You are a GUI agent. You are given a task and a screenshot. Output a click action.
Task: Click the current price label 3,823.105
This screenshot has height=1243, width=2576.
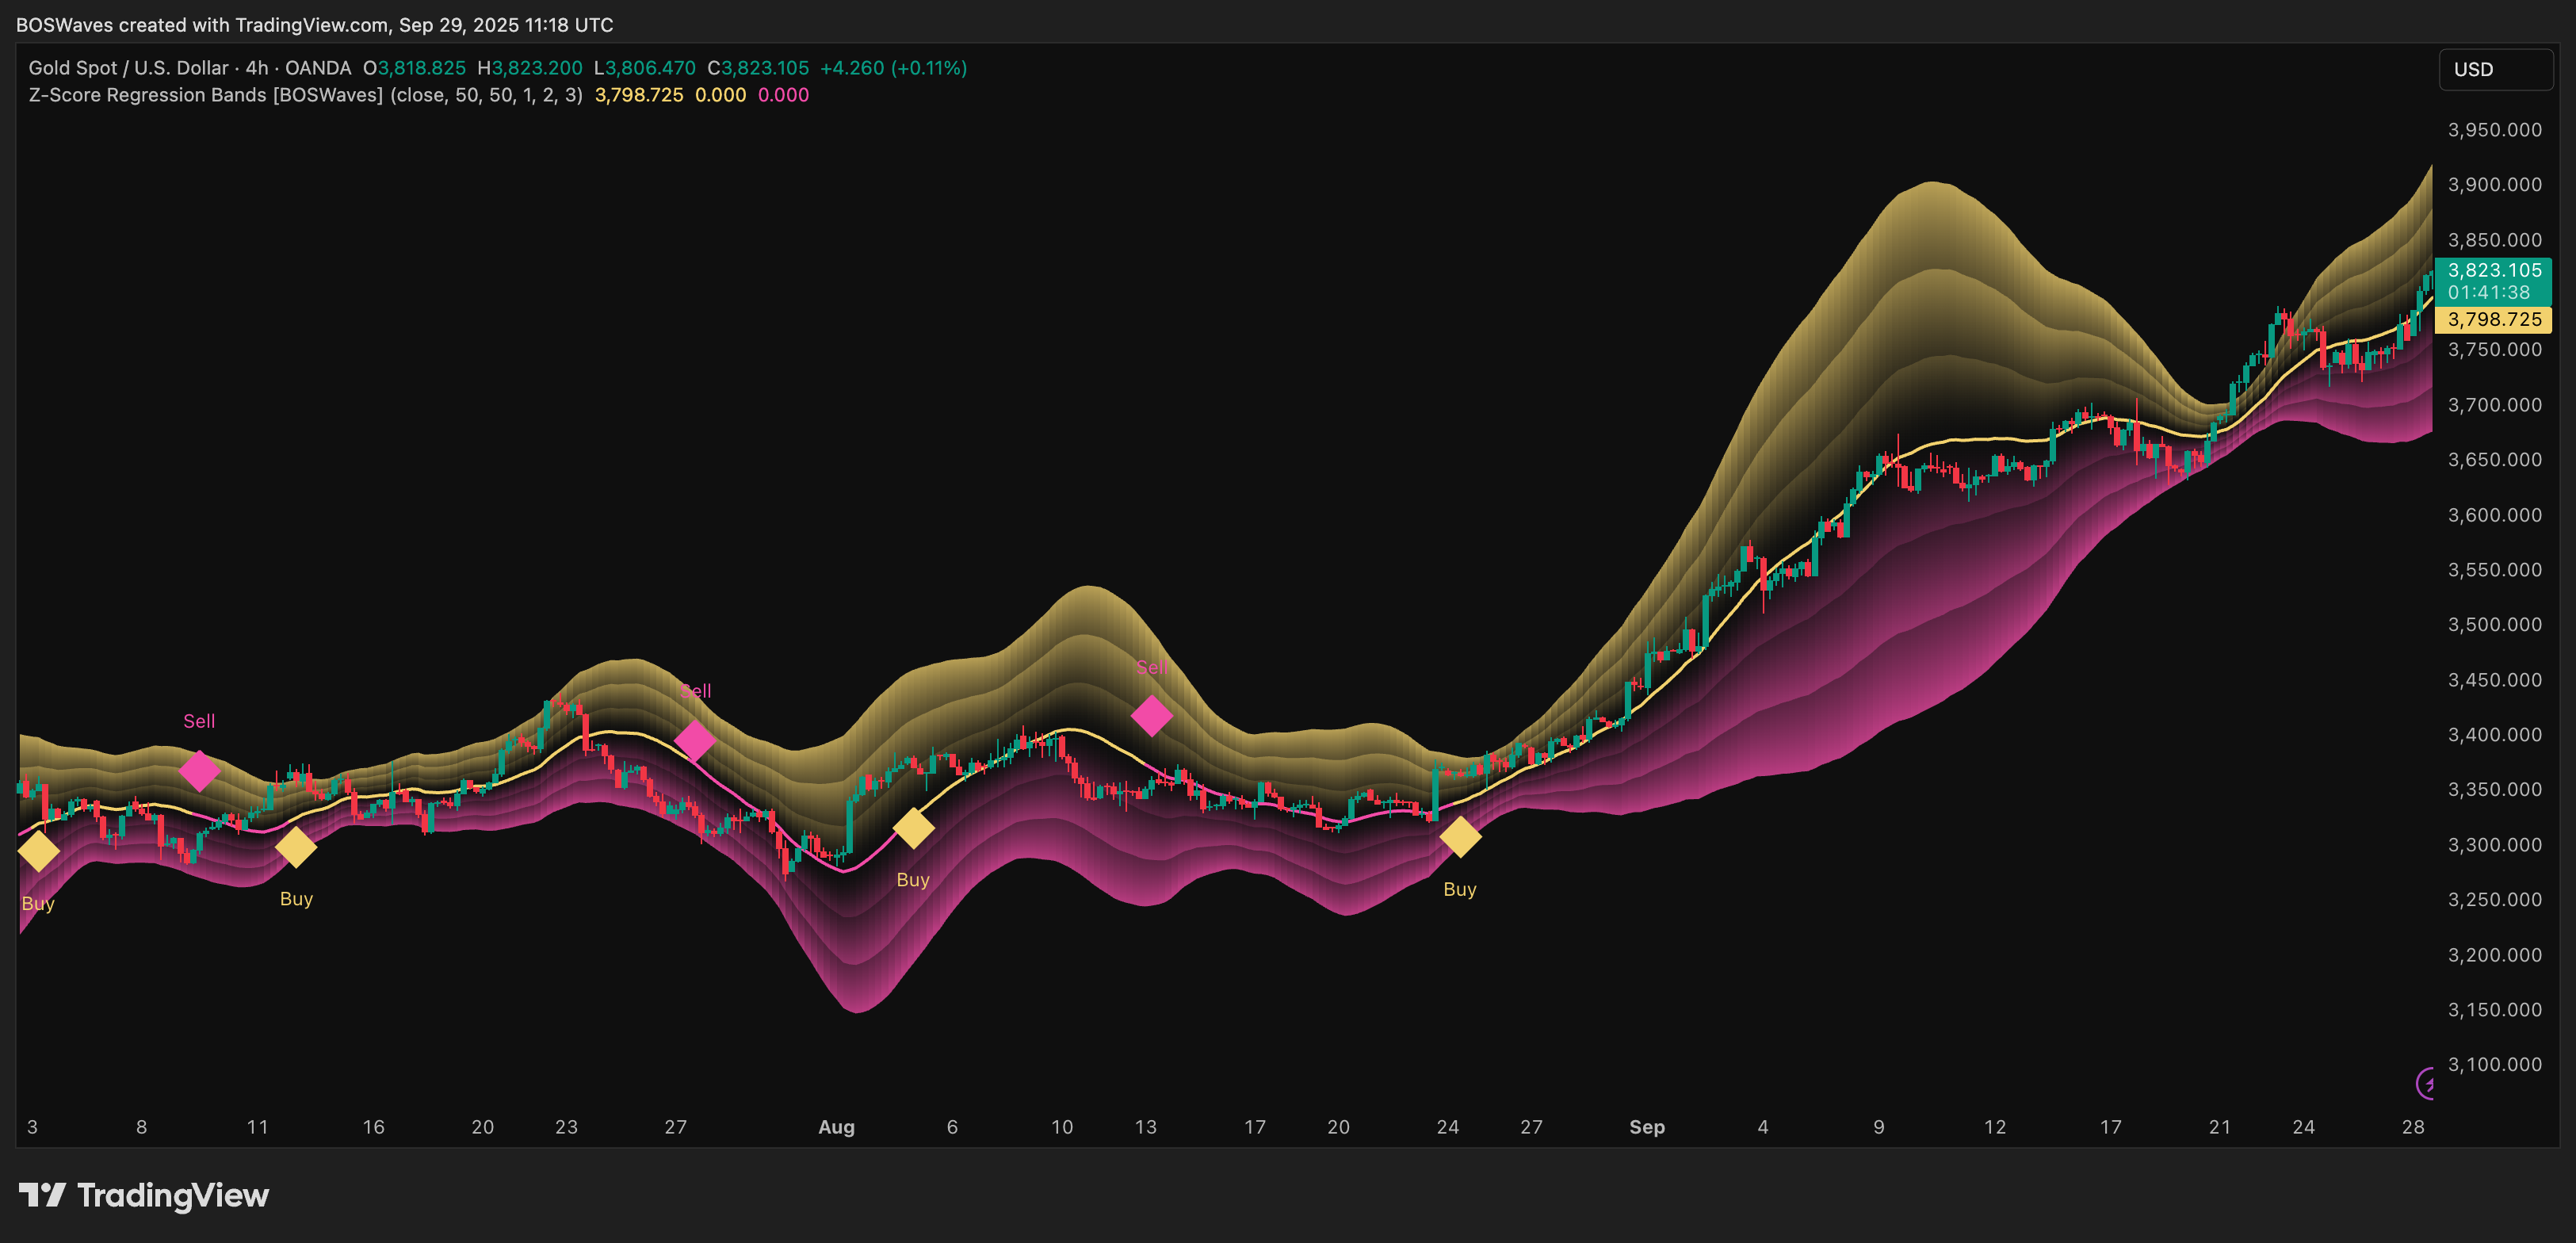[x=2493, y=281]
